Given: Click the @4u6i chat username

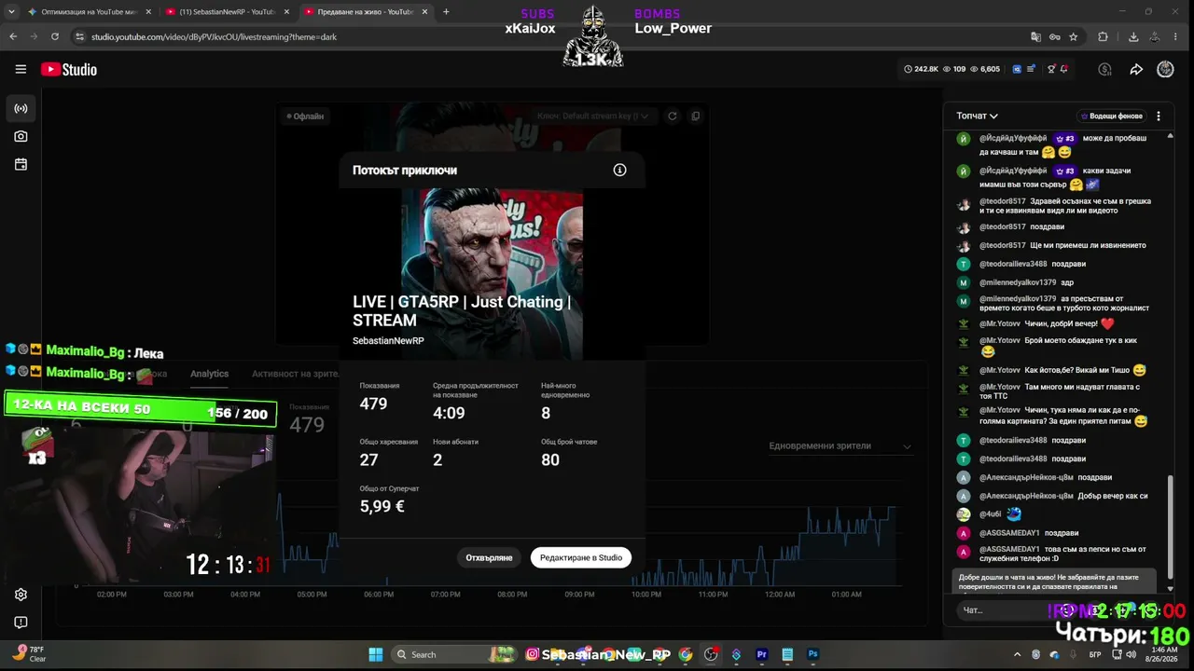Looking at the screenshot, I should click(x=989, y=514).
